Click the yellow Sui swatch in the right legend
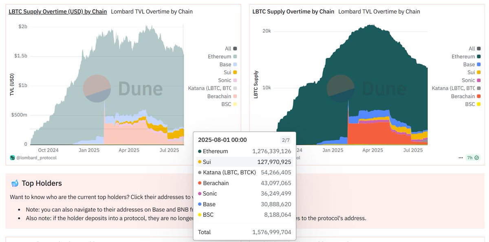 point(479,73)
